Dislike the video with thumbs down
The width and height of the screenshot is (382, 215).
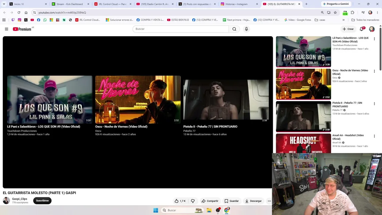coord(193,201)
